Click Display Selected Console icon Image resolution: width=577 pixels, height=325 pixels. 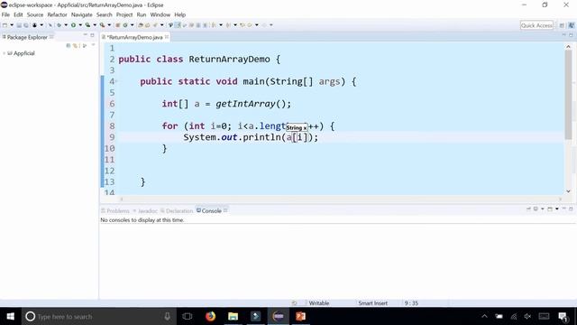pyautogui.click(x=536, y=209)
